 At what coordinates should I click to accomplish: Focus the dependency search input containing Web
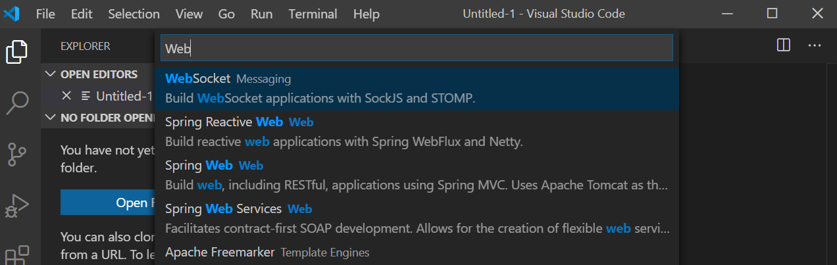(x=417, y=48)
